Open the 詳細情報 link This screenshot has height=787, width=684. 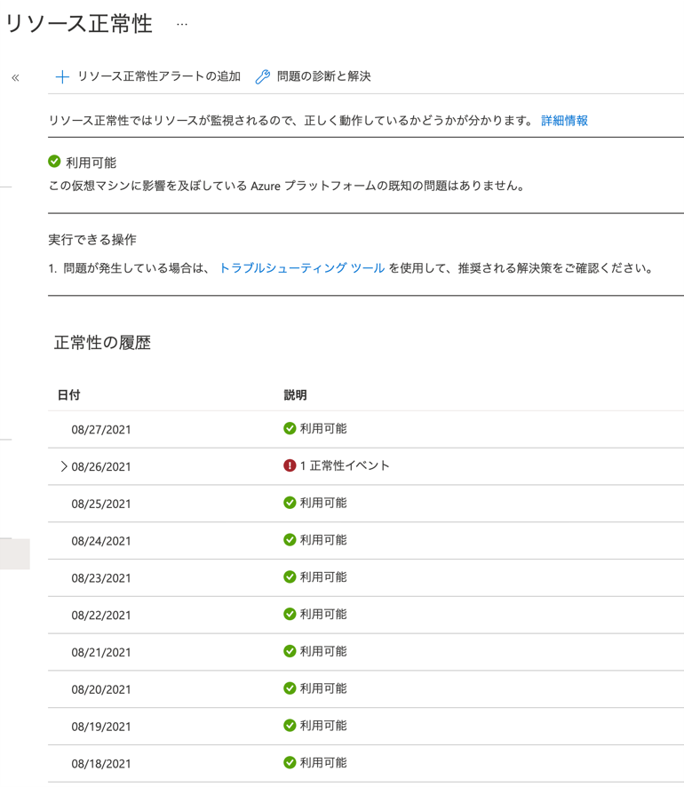pos(565,121)
